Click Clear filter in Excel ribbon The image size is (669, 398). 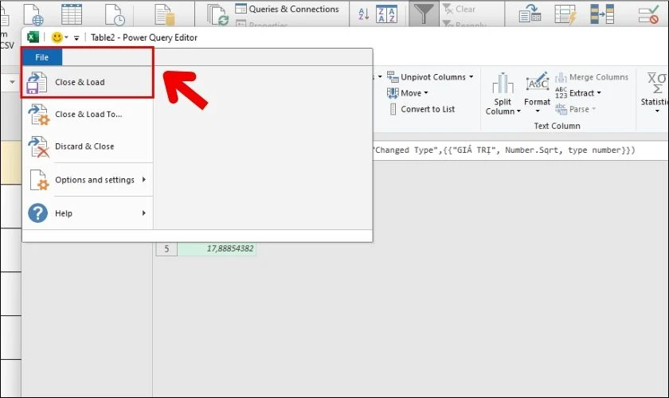click(x=459, y=9)
